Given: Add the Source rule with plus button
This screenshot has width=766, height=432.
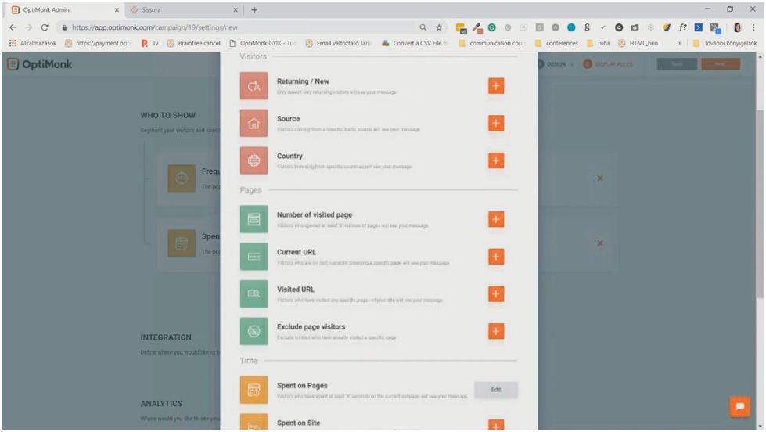Looking at the screenshot, I should click(495, 124).
